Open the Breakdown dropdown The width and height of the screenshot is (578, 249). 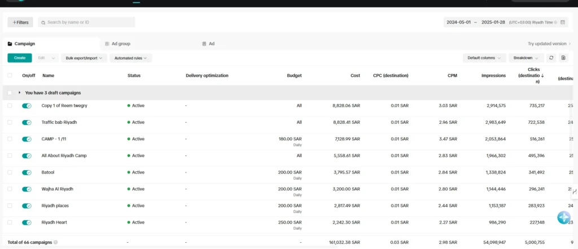[x=526, y=58]
